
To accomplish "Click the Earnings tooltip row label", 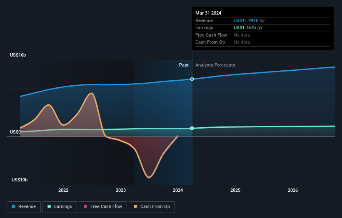I will (x=204, y=27).
